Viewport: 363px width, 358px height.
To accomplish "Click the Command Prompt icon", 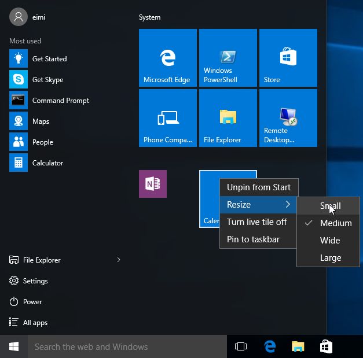I will pyautogui.click(x=19, y=100).
